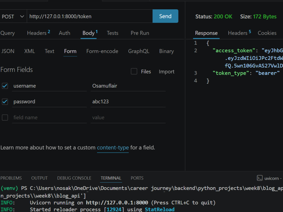Edit the username field name
This screenshot has height=212, width=283.
pyautogui.click(x=49, y=86)
